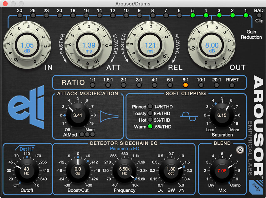Select the 6:1 ratio LED
The height and width of the screenshot is (198, 266).
point(170,85)
